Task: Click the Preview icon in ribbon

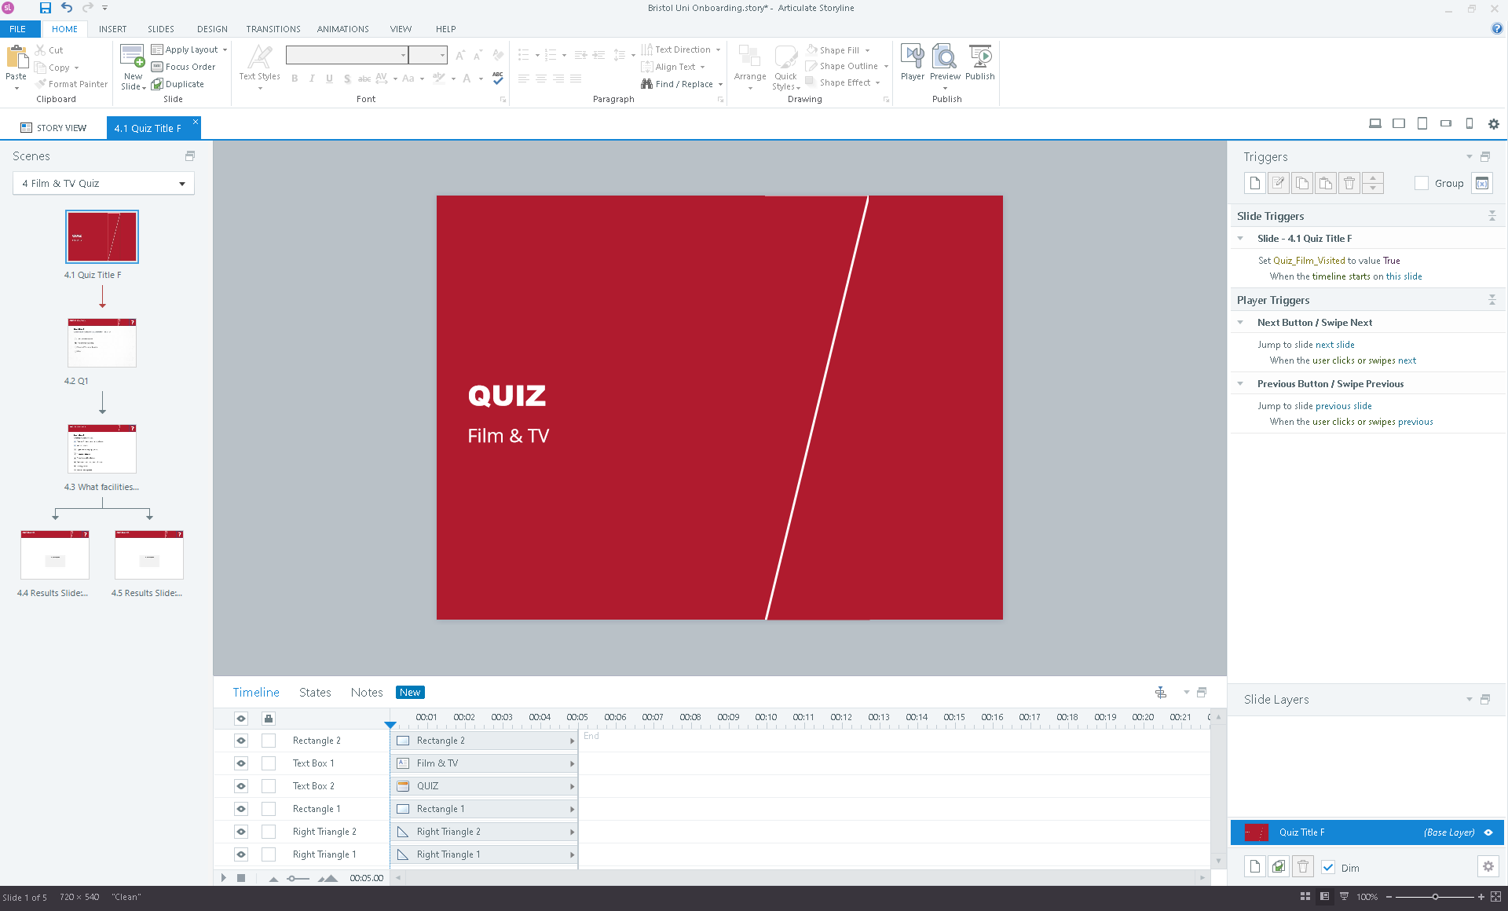Action: tap(944, 58)
